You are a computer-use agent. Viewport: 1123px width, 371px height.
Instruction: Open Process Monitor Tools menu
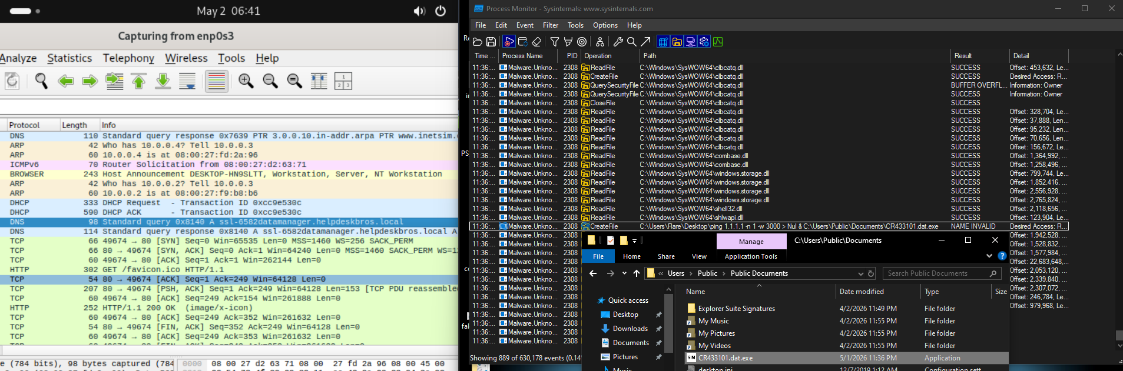tap(575, 25)
